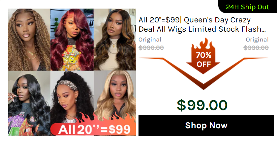The width and height of the screenshot is (277, 144).
Task: Click the flame icon atop the discount badge
Action: coord(203,43)
